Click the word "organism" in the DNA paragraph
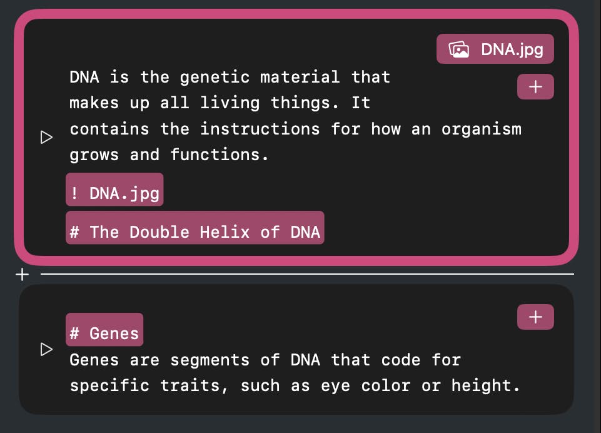 coord(481,129)
